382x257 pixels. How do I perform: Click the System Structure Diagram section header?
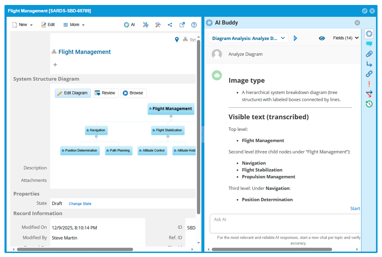pos(46,79)
